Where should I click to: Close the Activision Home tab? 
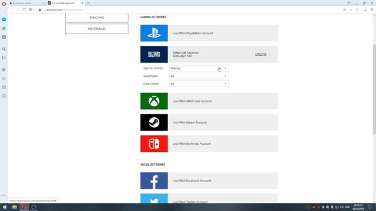[43, 3]
